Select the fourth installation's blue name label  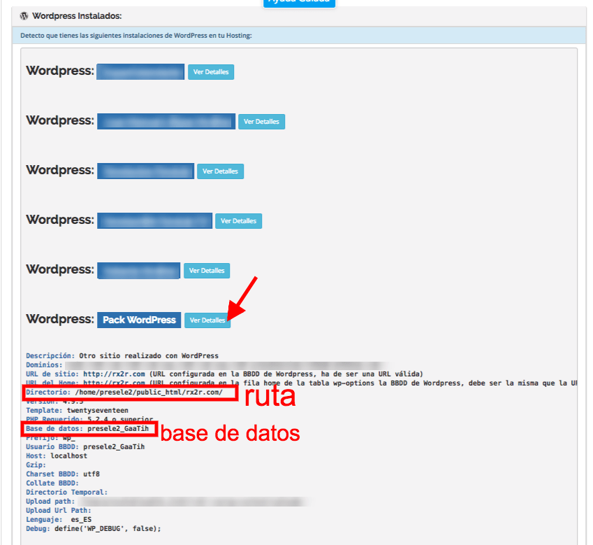coord(154,220)
